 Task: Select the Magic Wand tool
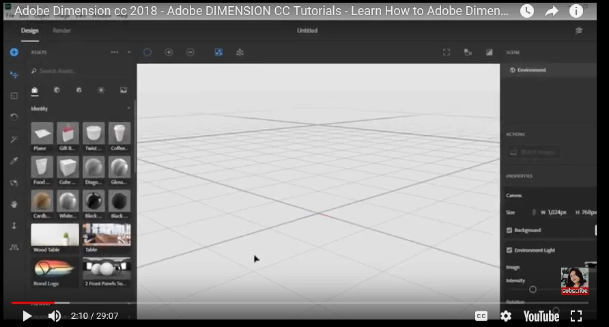tap(14, 139)
